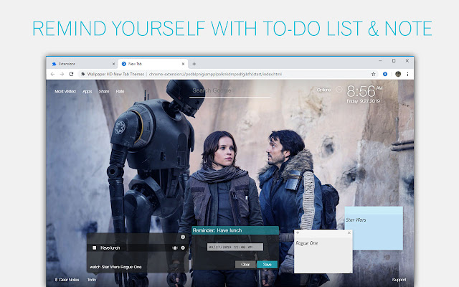Open the Chrome profile avatar

(398, 74)
